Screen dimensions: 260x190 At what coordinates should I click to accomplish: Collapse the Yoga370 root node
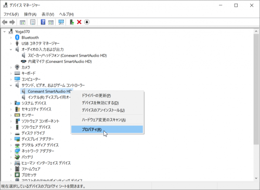pos(5,32)
